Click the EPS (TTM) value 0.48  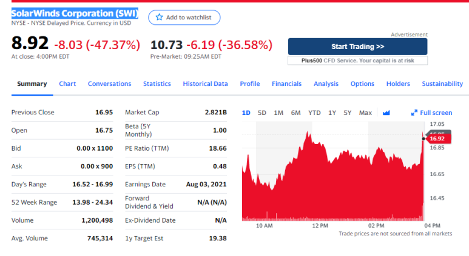(220, 166)
